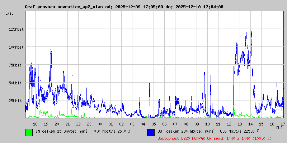Click the x-axis hour label '00'

(100, 124)
